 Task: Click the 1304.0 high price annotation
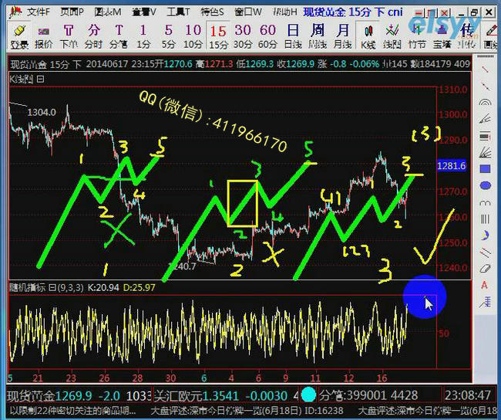point(42,113)
